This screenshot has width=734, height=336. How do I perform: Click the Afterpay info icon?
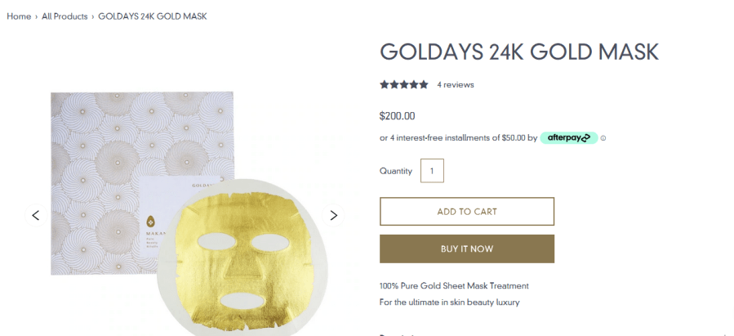603,138
